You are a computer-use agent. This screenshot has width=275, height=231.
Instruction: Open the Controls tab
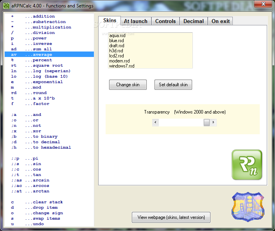(x=165, y=21)
